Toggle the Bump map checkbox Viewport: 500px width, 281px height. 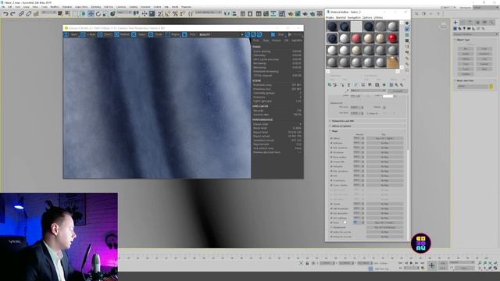pyautogui.click(x=331, y=222)
